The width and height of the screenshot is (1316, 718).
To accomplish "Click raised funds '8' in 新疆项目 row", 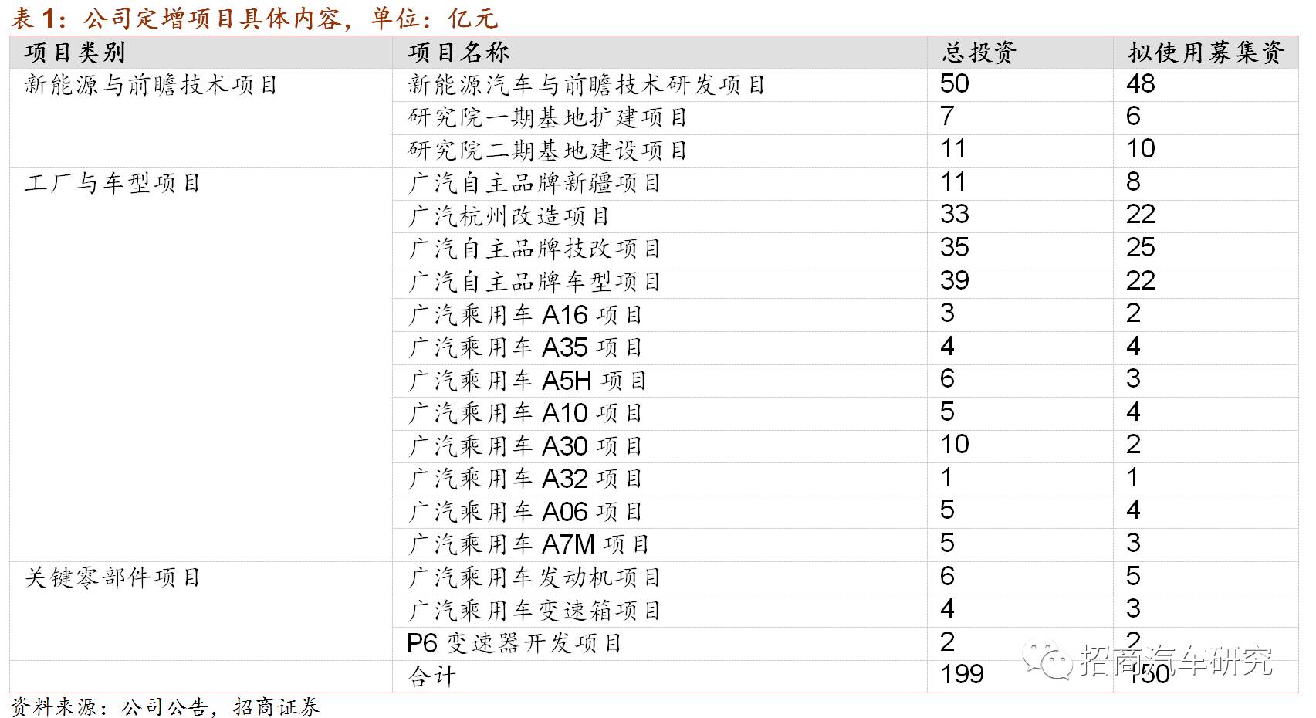I will click(x=1133, y=182).
